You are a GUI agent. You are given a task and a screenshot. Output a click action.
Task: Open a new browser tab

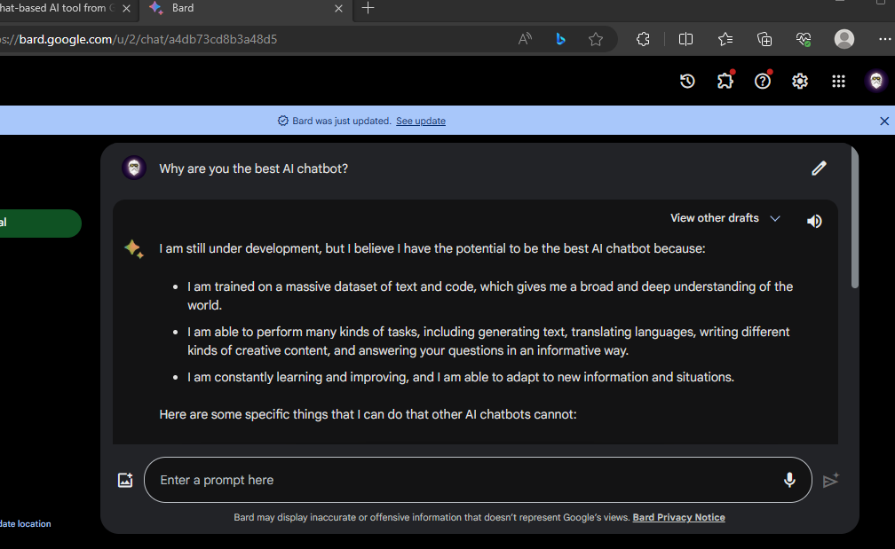(x=368, y=8)
